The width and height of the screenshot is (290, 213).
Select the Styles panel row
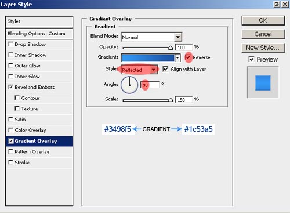(39, 21)
